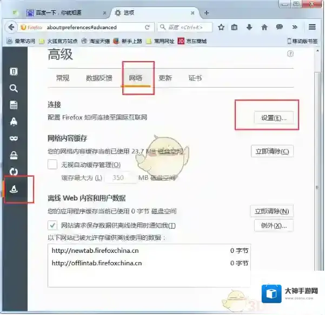Show more tools with the chevron
Image resolution: width=325 pixels, height=315 pixels.
pos(295,27)
